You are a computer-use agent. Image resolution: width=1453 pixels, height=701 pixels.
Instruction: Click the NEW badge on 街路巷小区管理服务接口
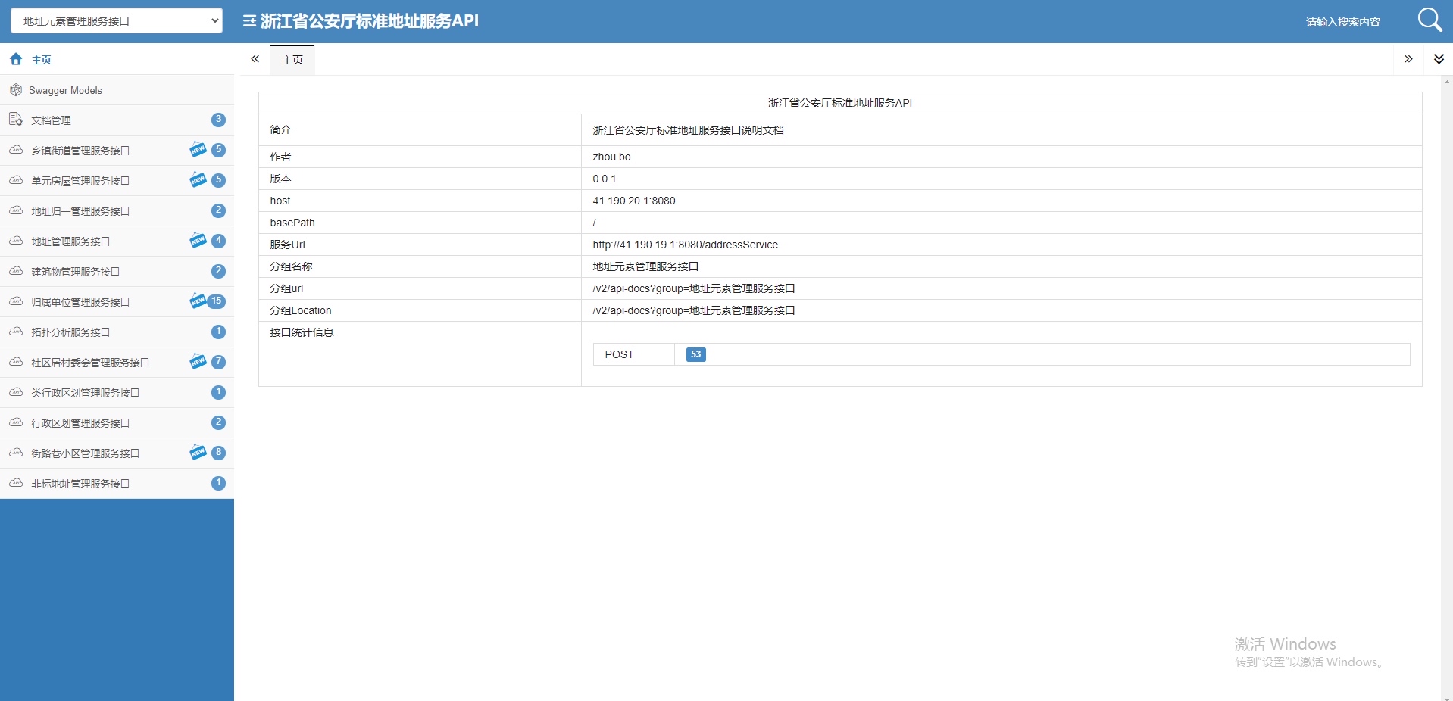click(198, 452)
